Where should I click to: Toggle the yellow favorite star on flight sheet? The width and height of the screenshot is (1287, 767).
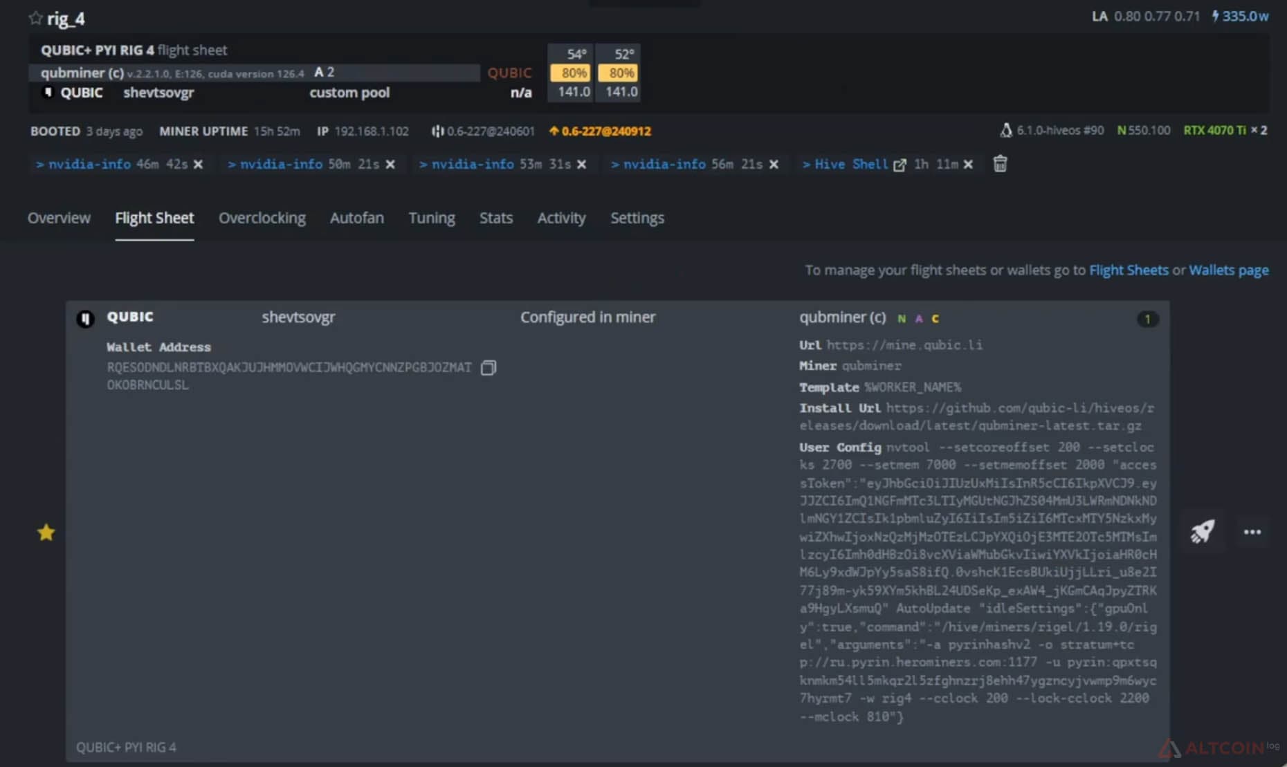point(46,532)
